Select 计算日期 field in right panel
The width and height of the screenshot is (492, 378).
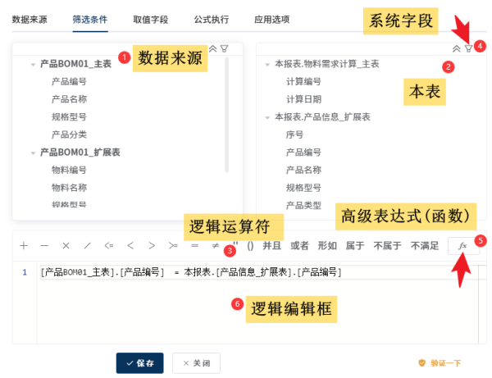click(x=303, y=99)
